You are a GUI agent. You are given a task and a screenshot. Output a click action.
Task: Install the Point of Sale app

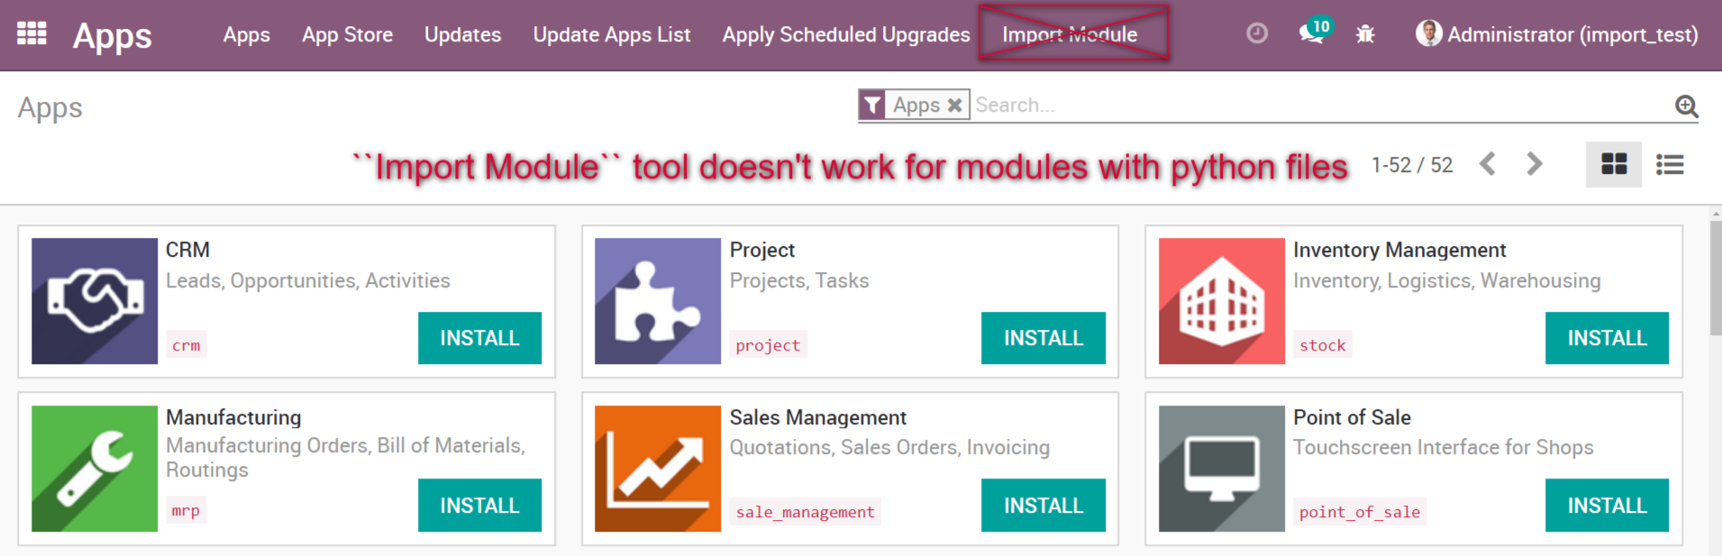click(1607, 506)
